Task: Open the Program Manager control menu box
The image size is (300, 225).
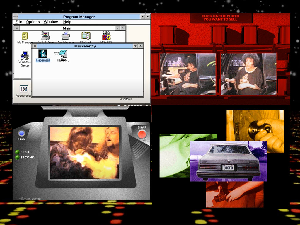Action: (16, 17)
